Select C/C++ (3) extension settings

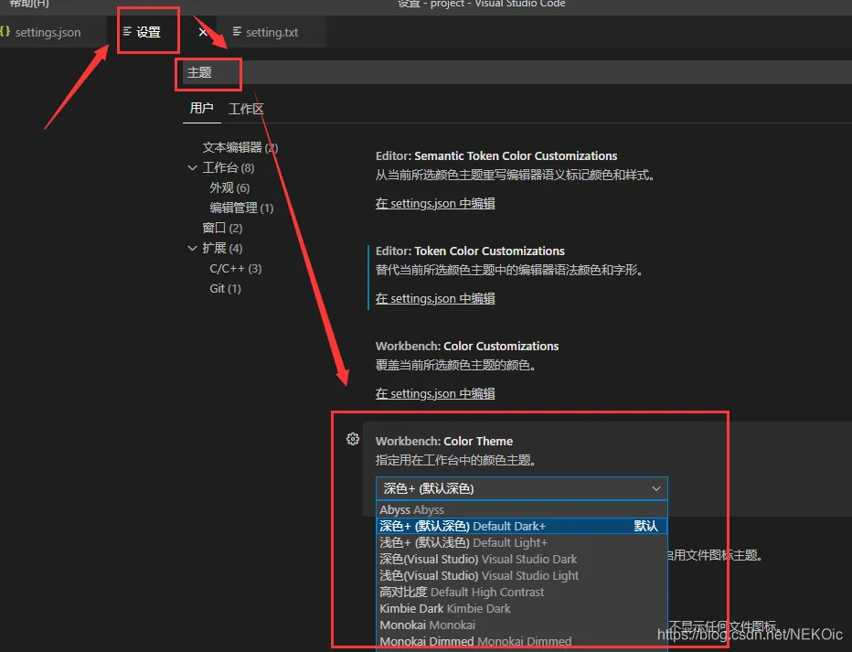click(235, 269)
